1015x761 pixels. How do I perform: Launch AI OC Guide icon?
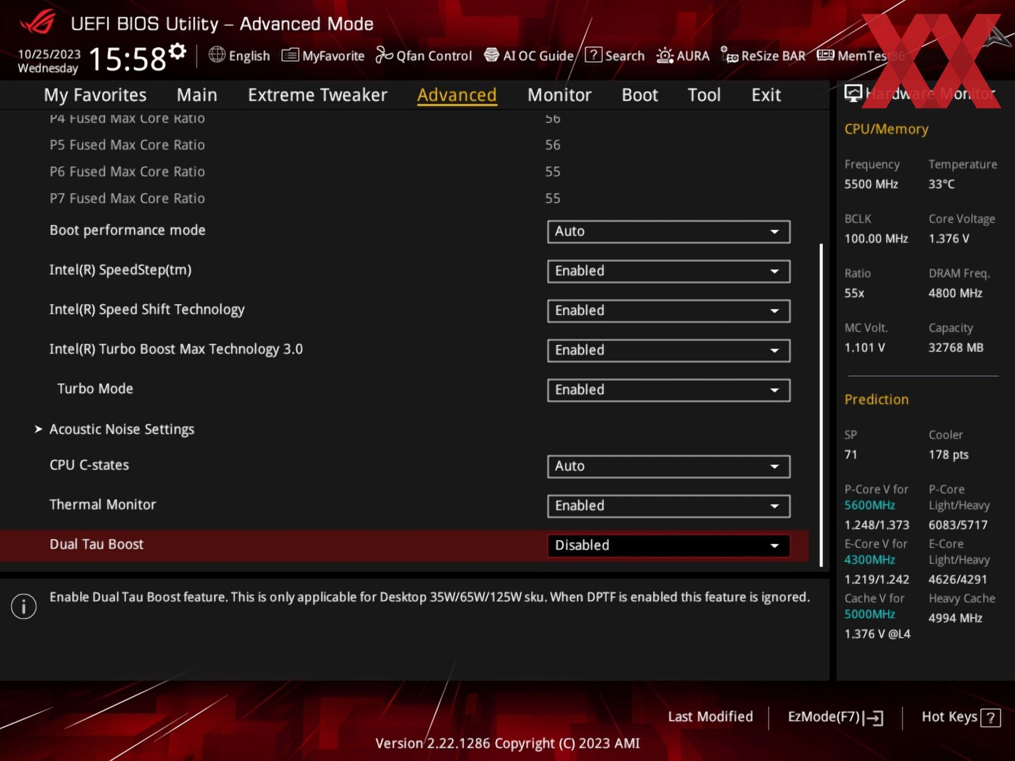tap(492, 55)
